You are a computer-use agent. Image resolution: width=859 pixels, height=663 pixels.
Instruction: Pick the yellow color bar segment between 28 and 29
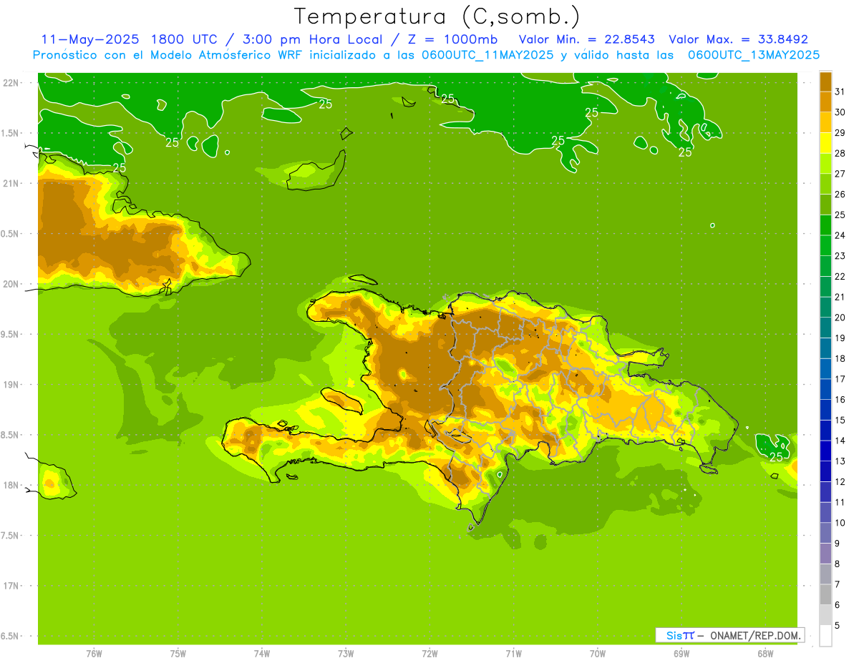(x=825, y=143)
